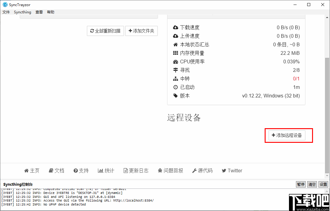330x211 pixels.
Task: Click the memory usage grid icon
Action: tap(176, 53)
